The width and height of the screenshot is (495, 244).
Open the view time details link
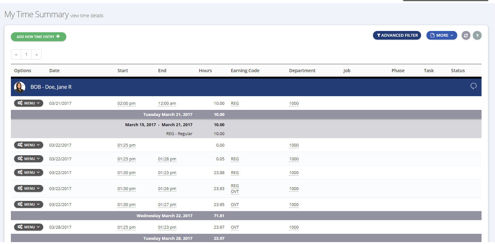click(x=87, y=16)
